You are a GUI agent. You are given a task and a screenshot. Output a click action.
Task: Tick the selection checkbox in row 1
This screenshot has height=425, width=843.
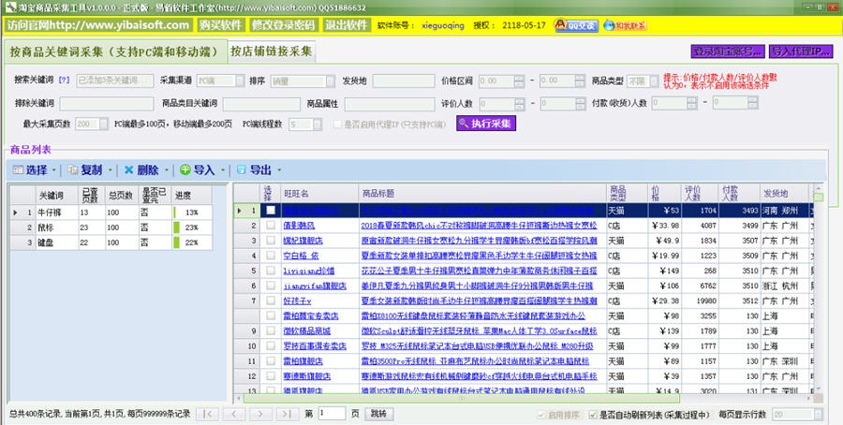(x=271, y=210)
